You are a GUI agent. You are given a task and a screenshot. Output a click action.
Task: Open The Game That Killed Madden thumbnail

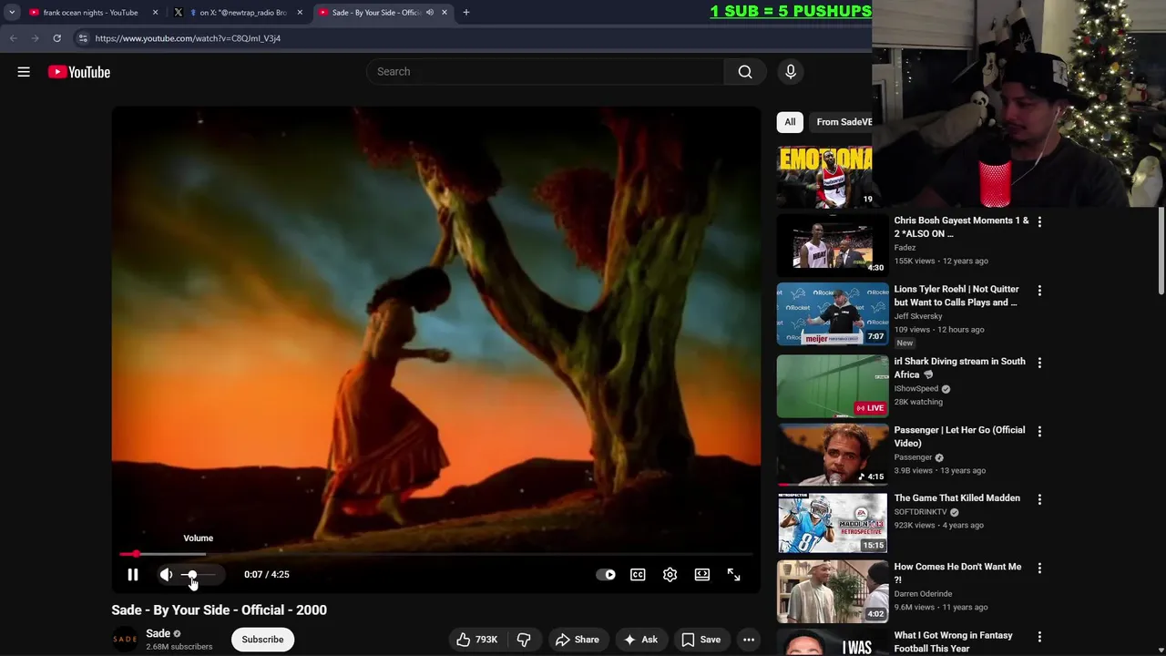tap(832, 523)
